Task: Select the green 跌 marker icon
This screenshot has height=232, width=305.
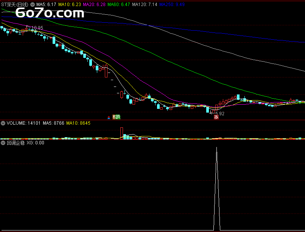Action: point(118,117)
